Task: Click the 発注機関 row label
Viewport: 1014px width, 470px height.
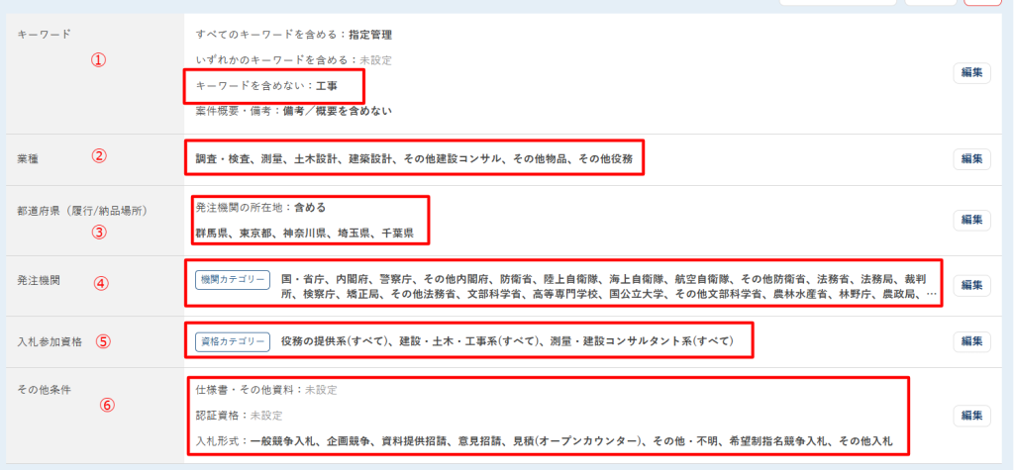Action: (x=39, y=281)
